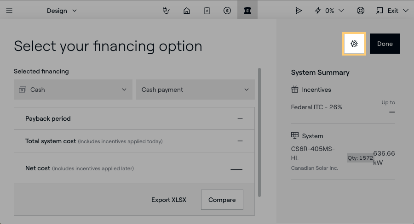This screenshot has width=414, height=224.
Task: Click the play simulation arrow icon
Action: click(x=299, y=11)
